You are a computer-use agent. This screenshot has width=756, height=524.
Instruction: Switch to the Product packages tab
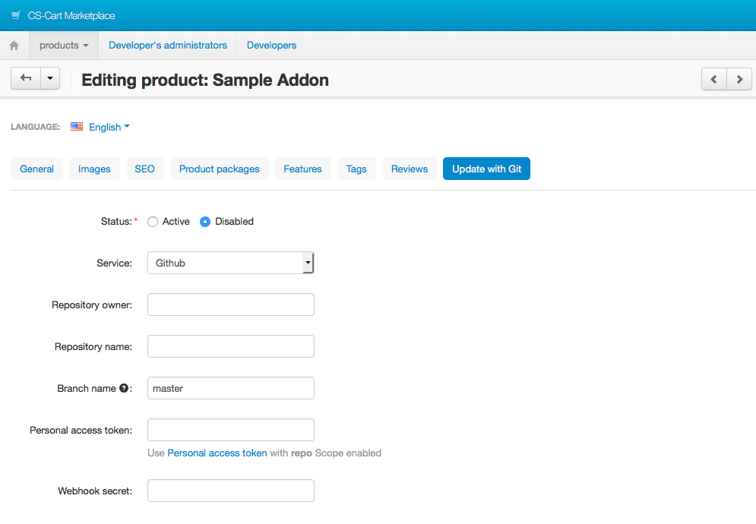click(x=220, y=169)
